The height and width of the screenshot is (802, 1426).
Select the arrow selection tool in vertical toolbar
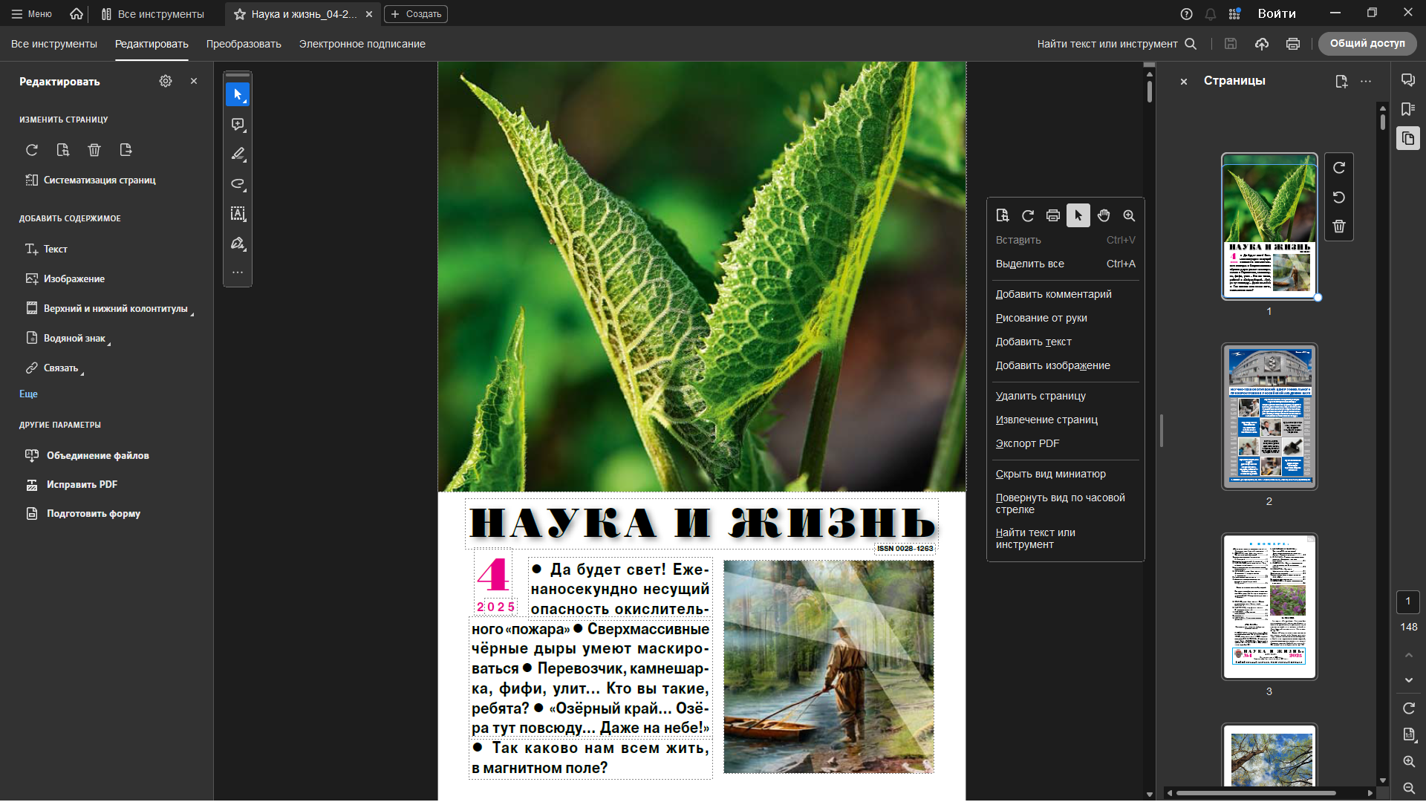click(x=238, y=95)
